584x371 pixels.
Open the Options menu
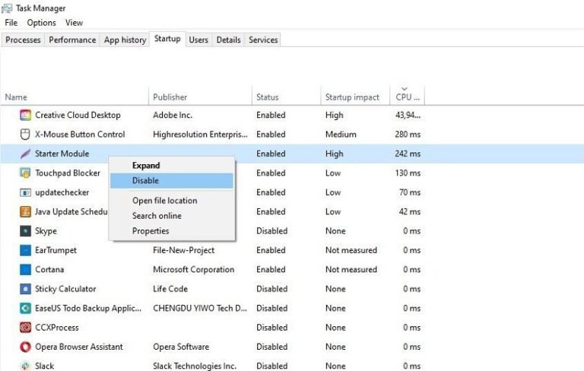click(x=41, y=23)
